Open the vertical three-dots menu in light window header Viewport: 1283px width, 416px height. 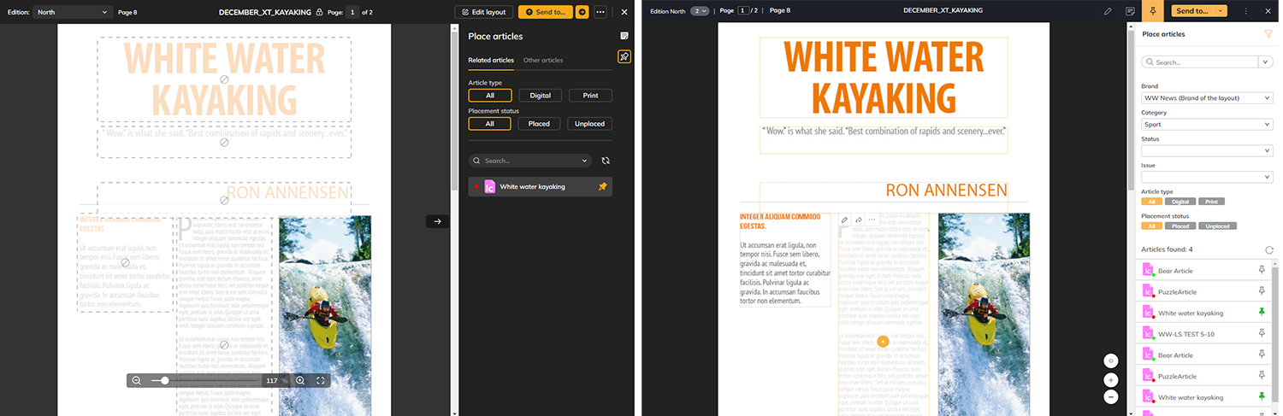tap(1245, 11)
